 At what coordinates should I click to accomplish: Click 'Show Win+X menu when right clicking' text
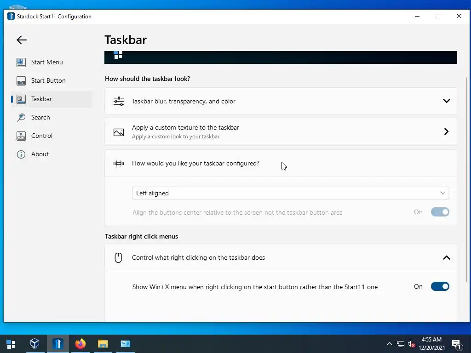(255, 287)
